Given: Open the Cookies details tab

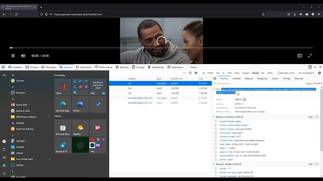Looking at the screenshot, I should (236, 78).
